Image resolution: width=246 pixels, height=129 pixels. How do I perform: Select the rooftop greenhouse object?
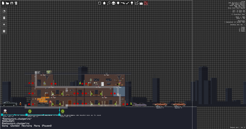[49, 72]
